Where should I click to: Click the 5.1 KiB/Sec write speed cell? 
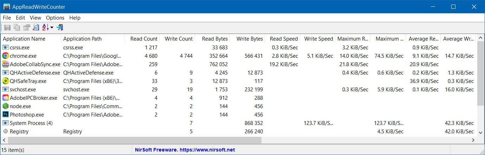320,56
